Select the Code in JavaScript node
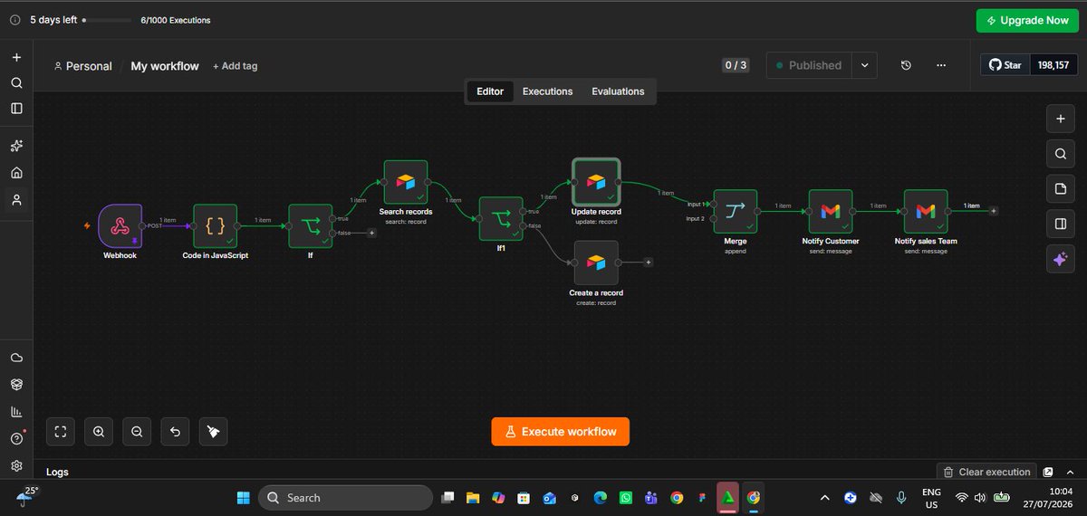This screenshot has width=1087, height=516. click(215, 225)
